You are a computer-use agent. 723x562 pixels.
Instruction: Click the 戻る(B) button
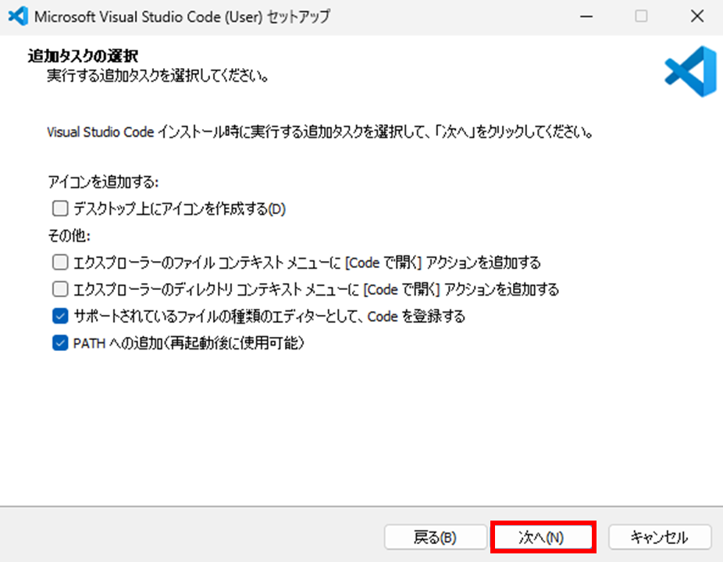[435, 537]
